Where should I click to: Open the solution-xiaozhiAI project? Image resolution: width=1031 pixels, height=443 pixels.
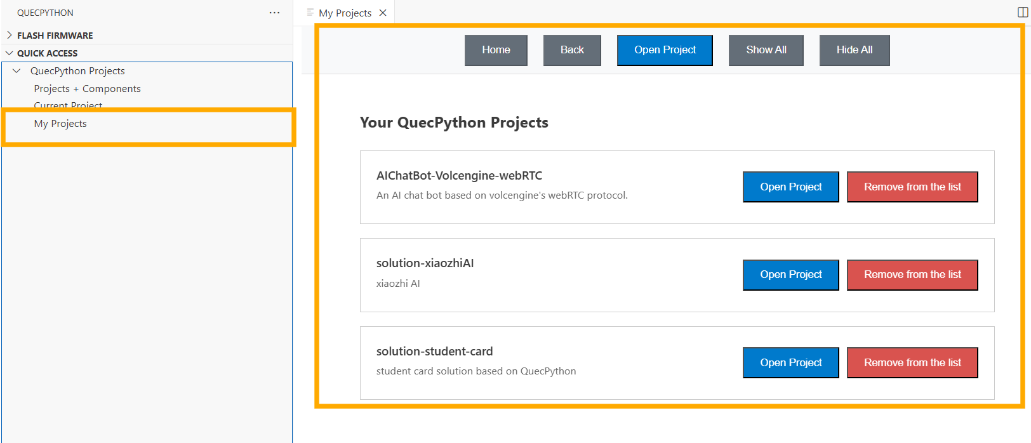[791, 275]
